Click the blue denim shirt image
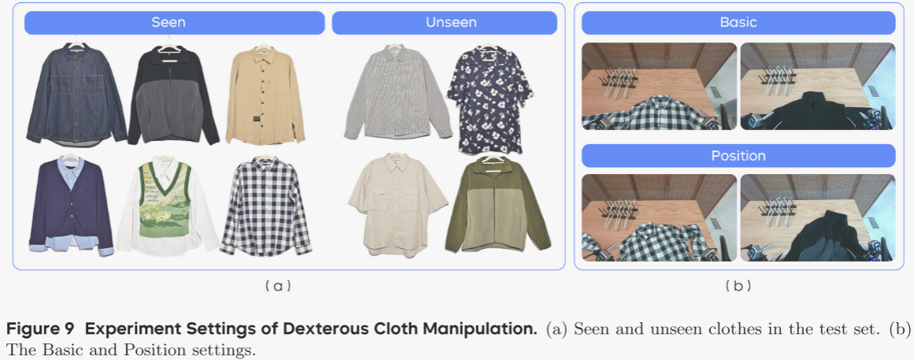Image resolution: width=914 pixels, height=360 pixels. click(x=76, y=94)
